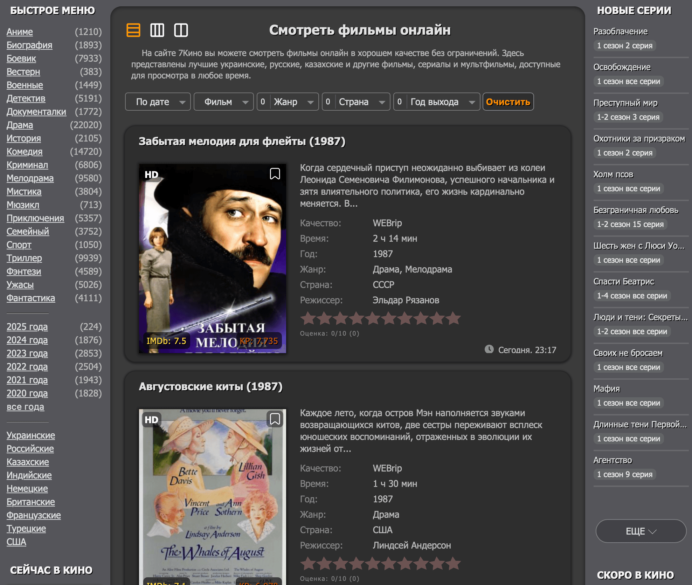Open Казахские films link
Image resolution: width=692 pixels, height=585 pixels.
28,462
